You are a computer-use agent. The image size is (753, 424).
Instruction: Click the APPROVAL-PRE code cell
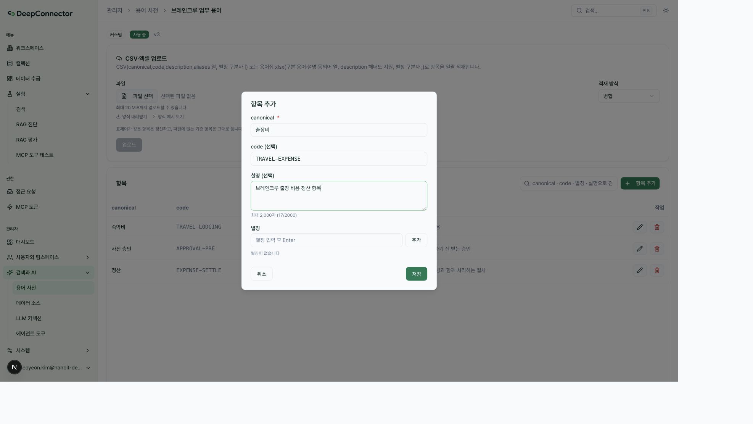(195, 249)
